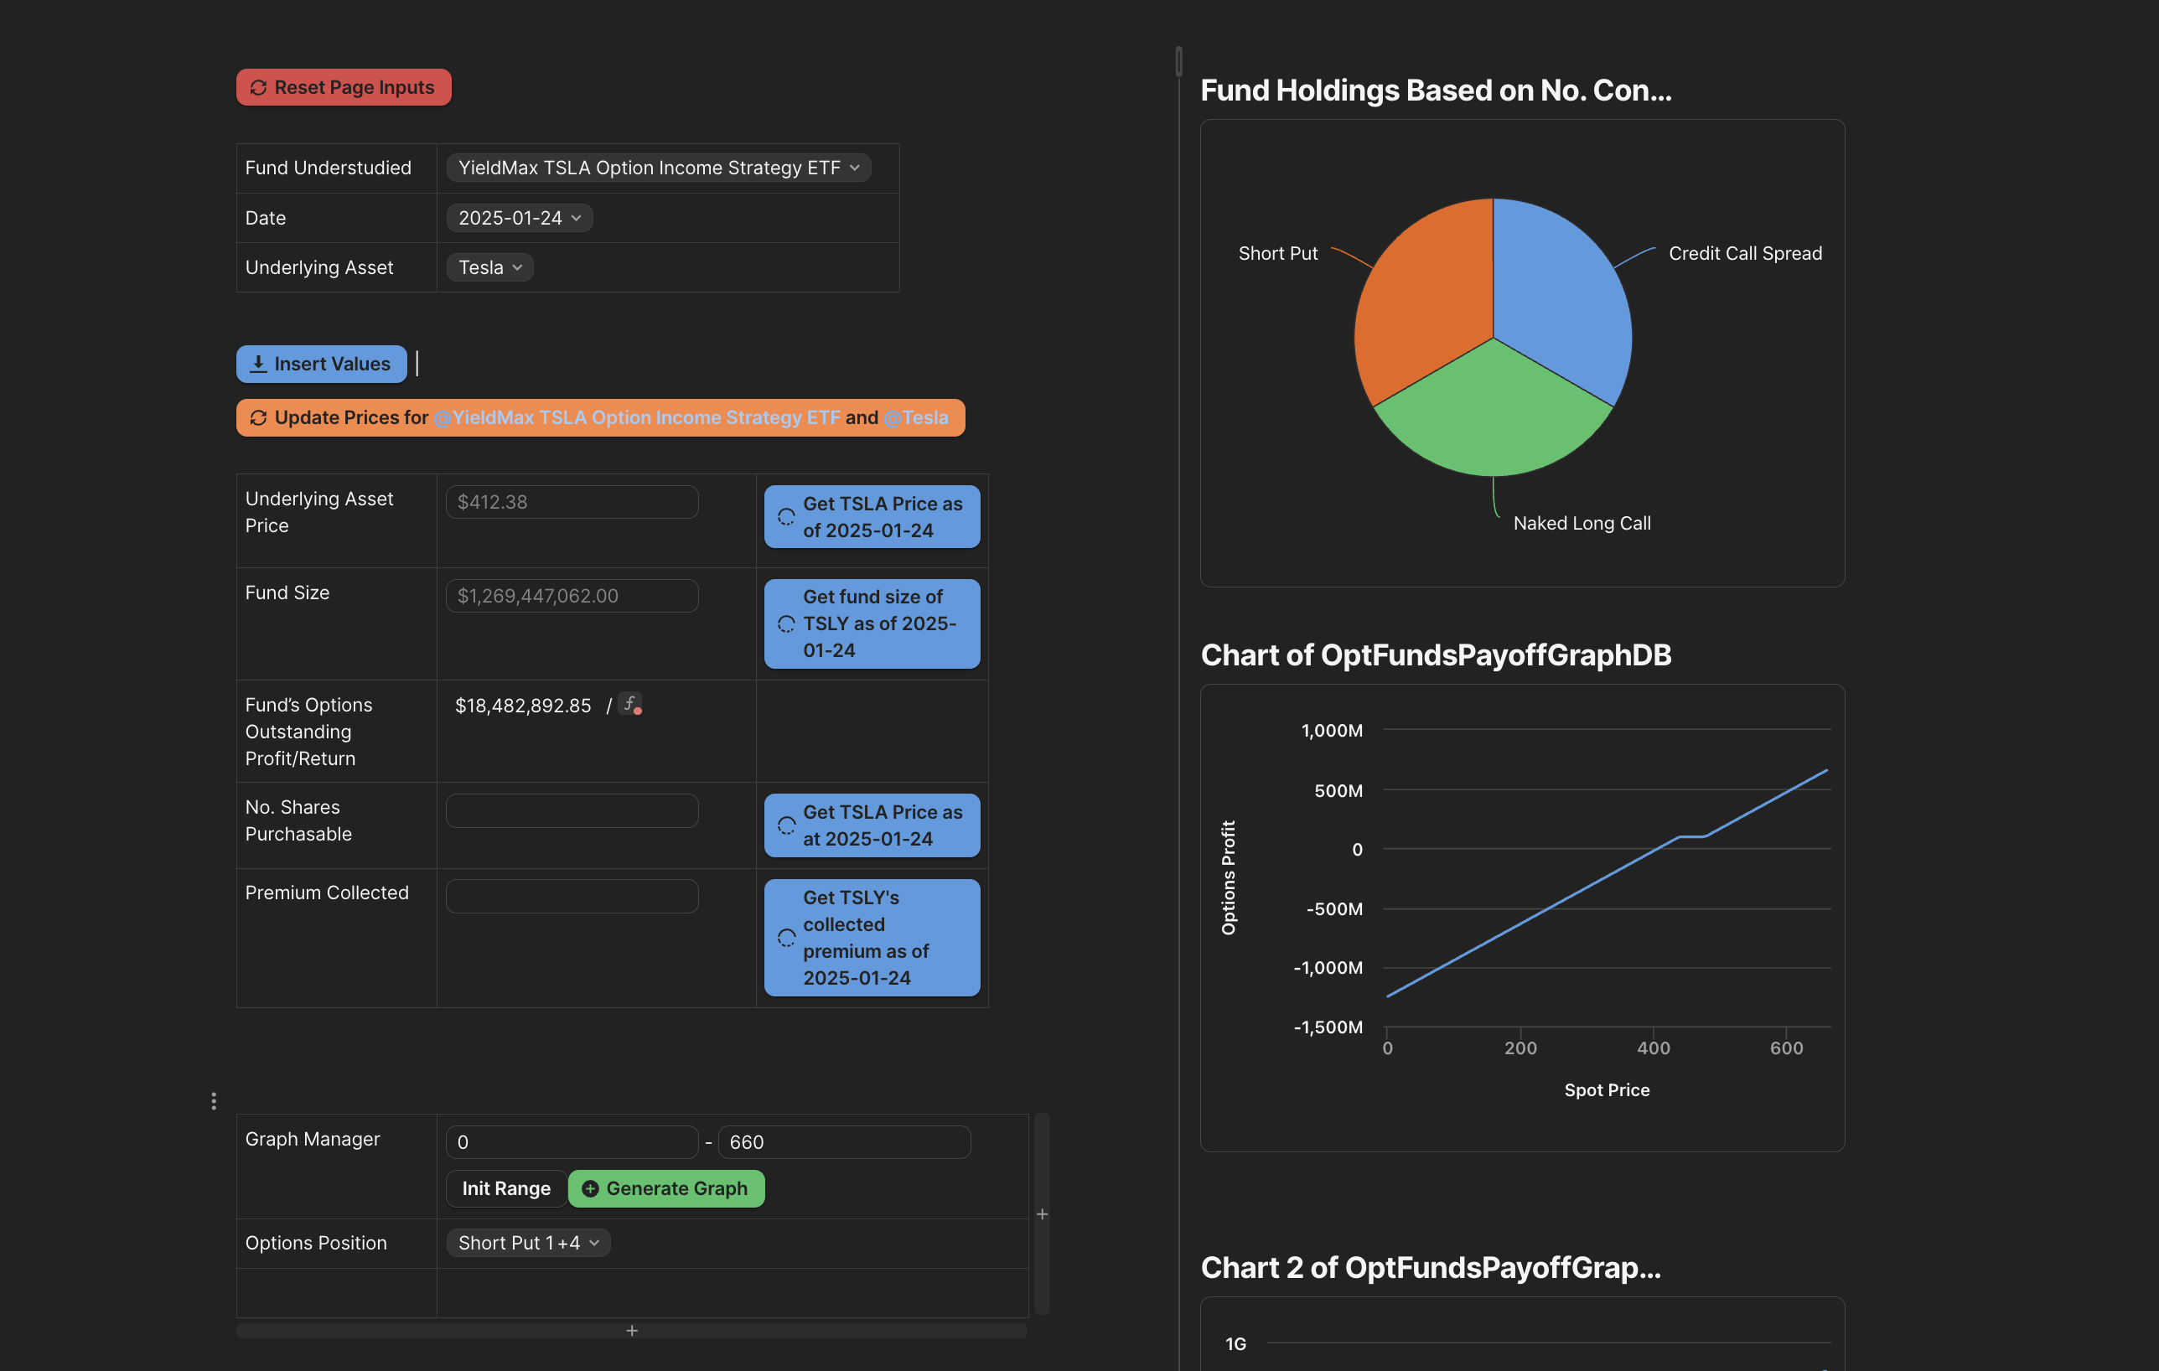Click the side panel resize handle
This screenshot has height=1371, width=2159.
click(x=1178, y=62)
